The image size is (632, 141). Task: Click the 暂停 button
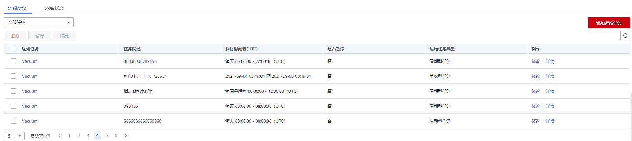coord(40,35)
